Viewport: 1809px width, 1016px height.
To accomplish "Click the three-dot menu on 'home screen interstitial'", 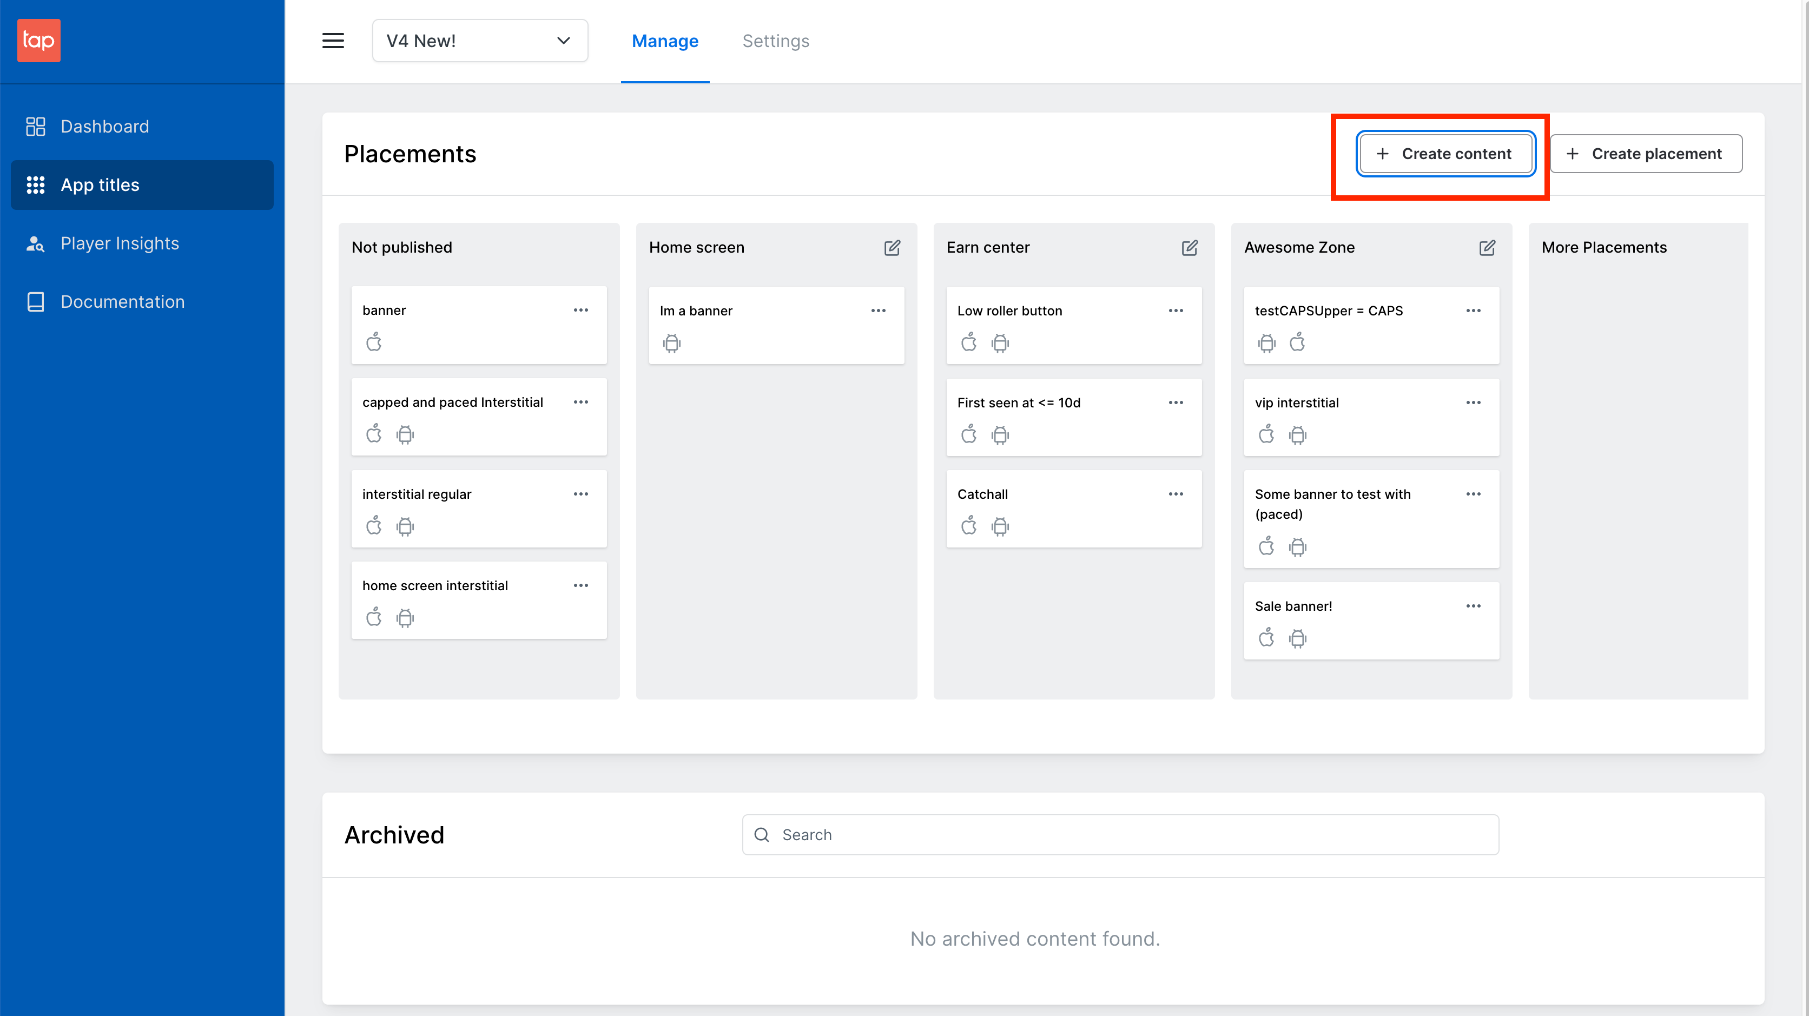I will coord(580,585).
